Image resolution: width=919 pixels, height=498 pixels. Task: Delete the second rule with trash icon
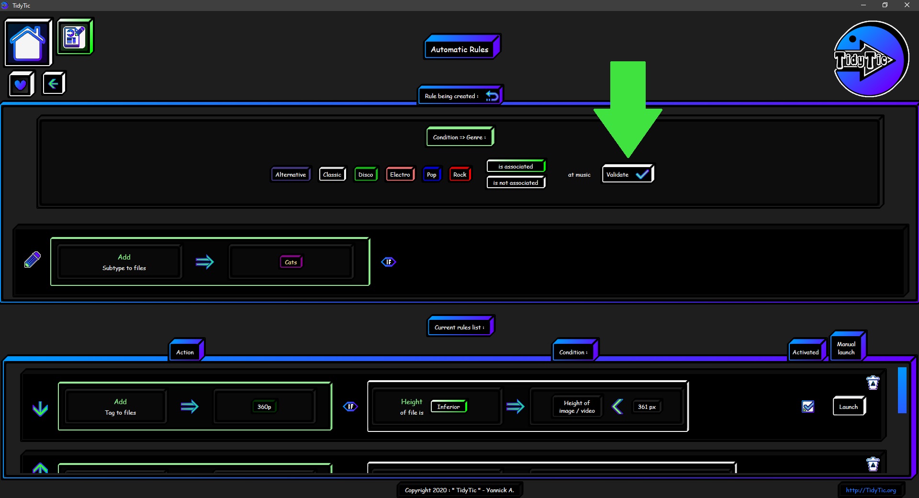(x=873, y=464)
